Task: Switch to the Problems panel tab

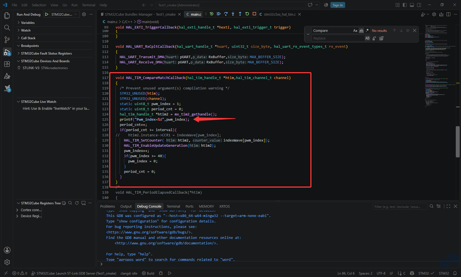Action: pyautogui.click(x=108, y=206)
